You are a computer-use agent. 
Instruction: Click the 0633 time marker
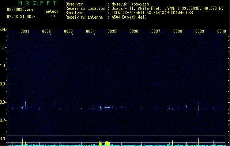(68, 31)
